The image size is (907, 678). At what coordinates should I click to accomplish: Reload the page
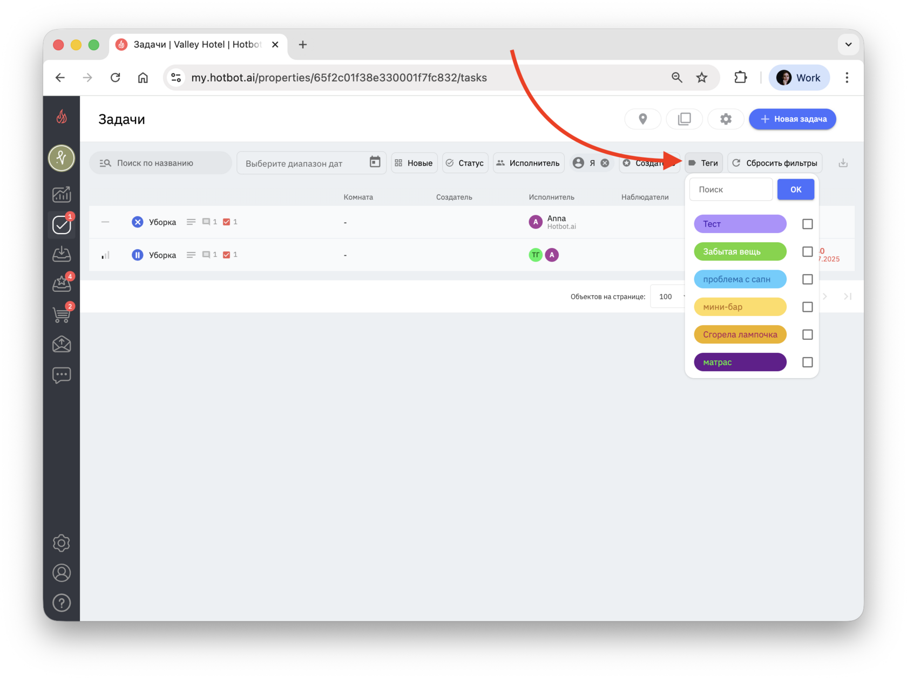(115, 78)
